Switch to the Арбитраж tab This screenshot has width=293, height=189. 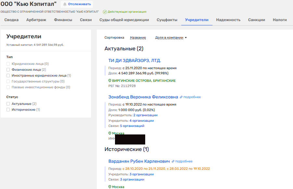coord(36,20)
